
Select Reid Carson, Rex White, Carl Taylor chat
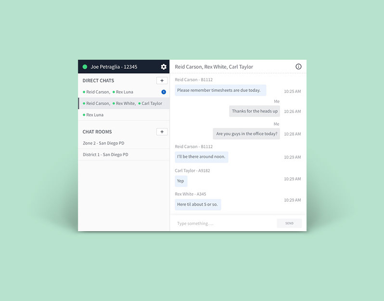[x=124, y=103]
